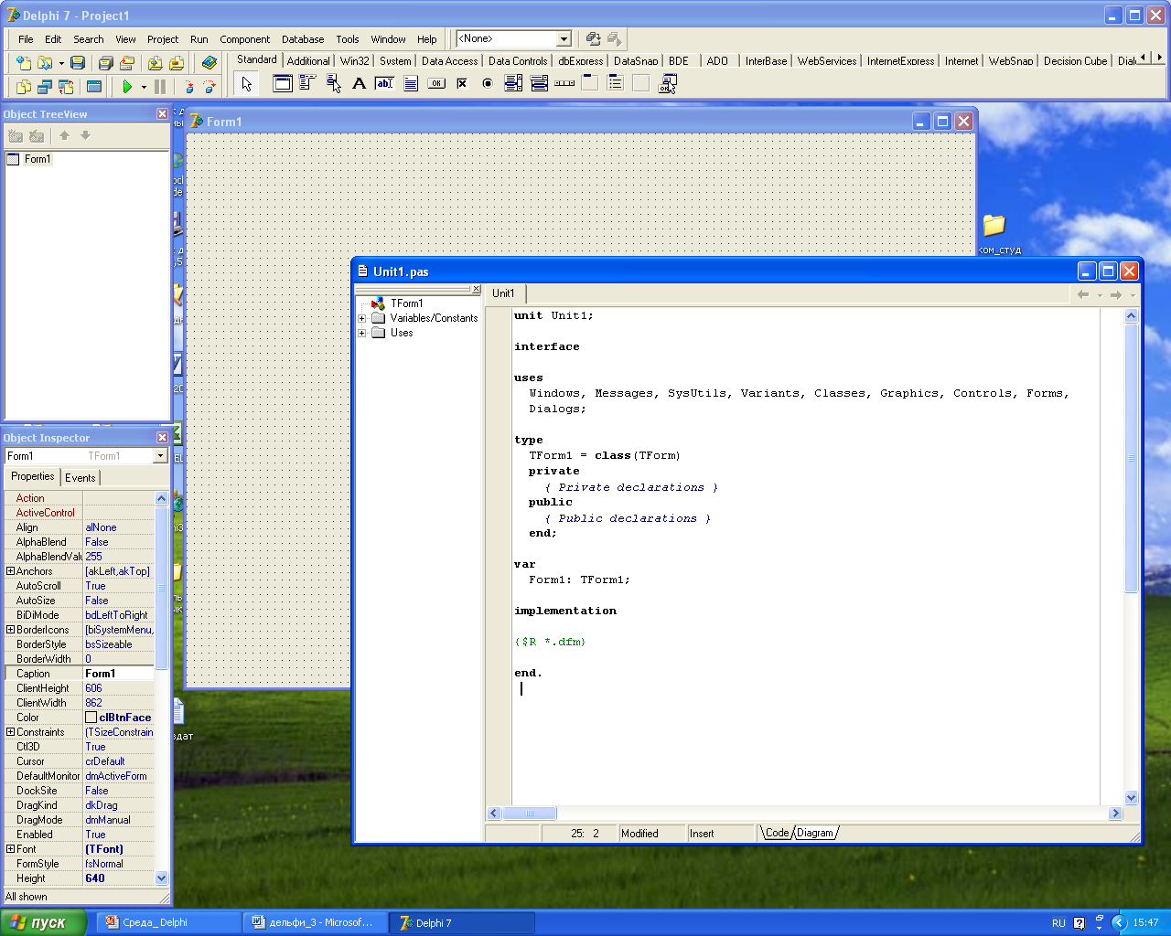Viewport: 1171px width, 936px height.
Task: Click the New Items toolbar icon
Action: 23,63
